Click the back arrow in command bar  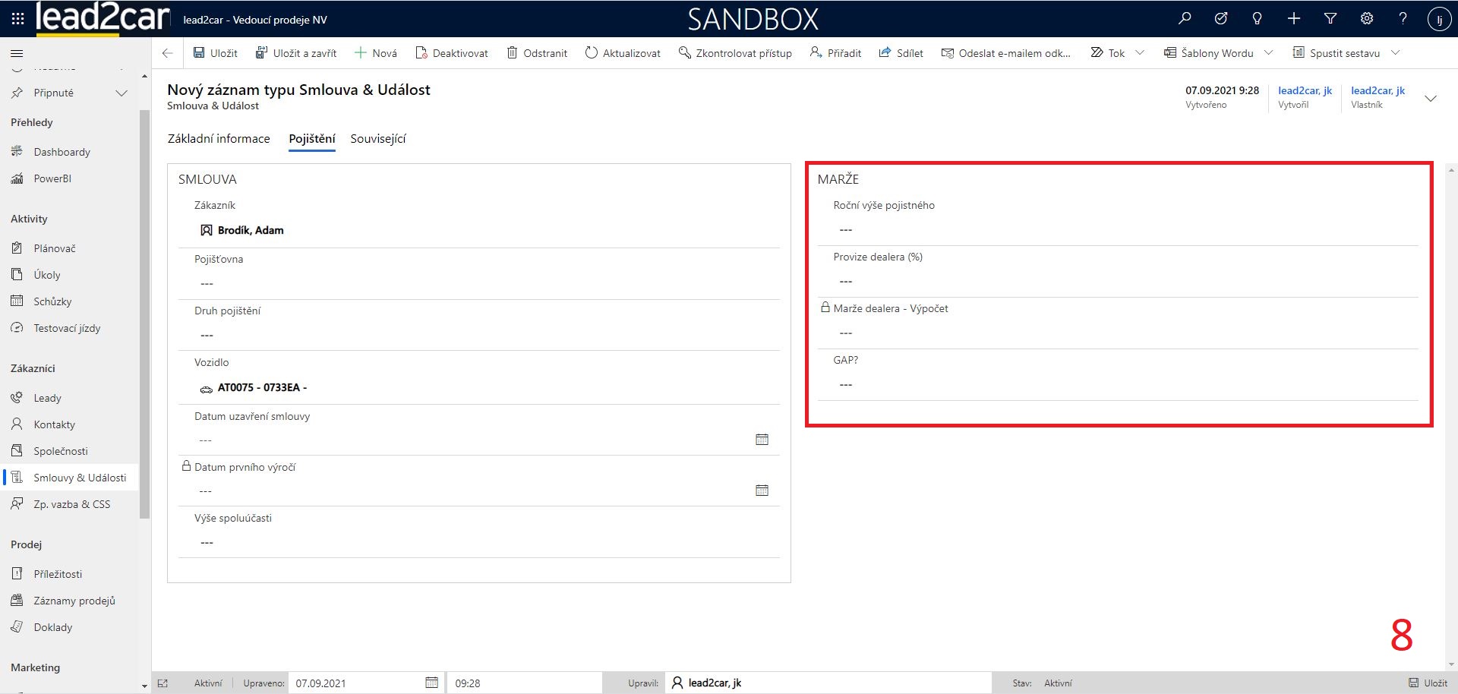pos(168,53)
